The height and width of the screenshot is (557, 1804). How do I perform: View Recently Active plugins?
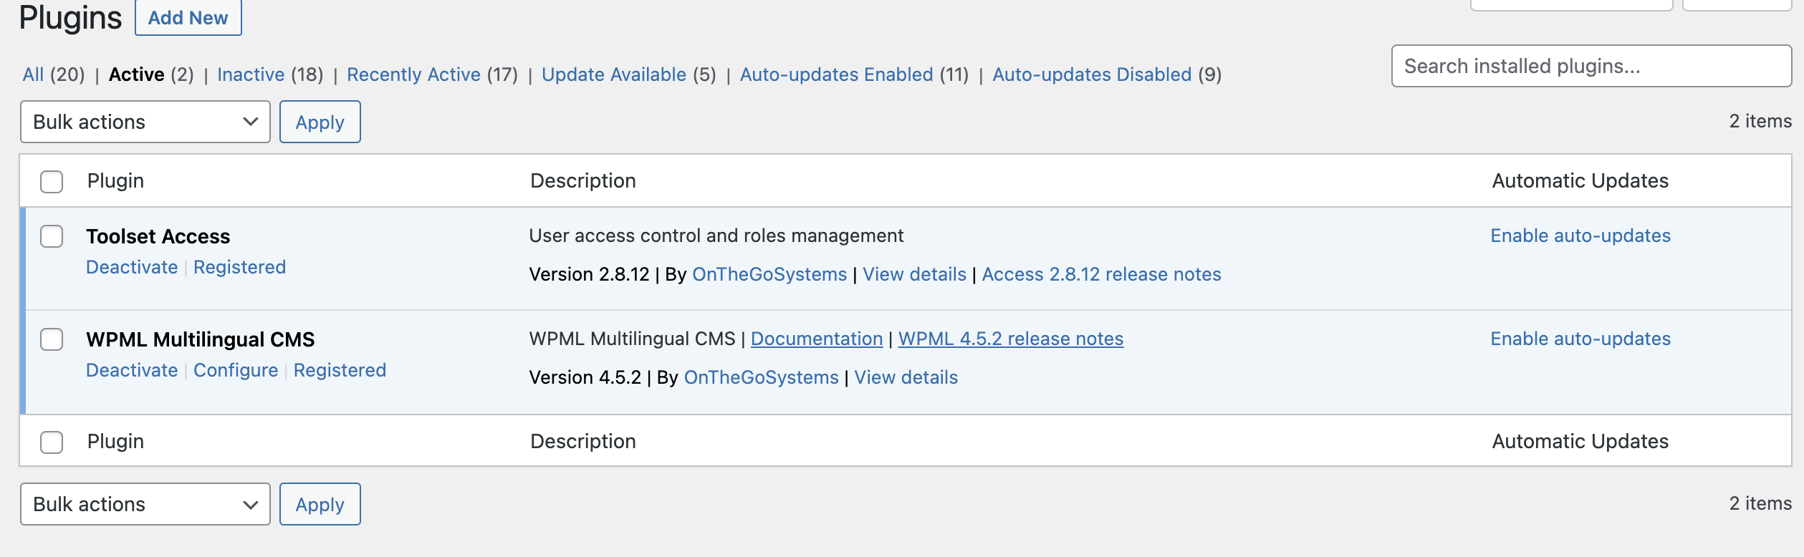point(413,74)
